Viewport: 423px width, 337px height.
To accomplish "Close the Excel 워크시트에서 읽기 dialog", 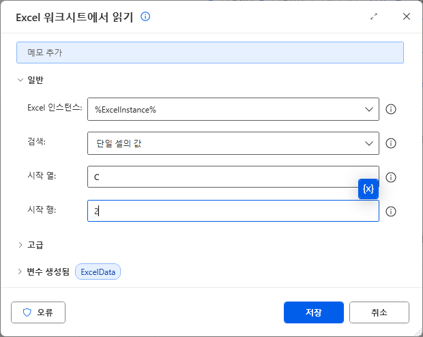I will click(407, 16).
